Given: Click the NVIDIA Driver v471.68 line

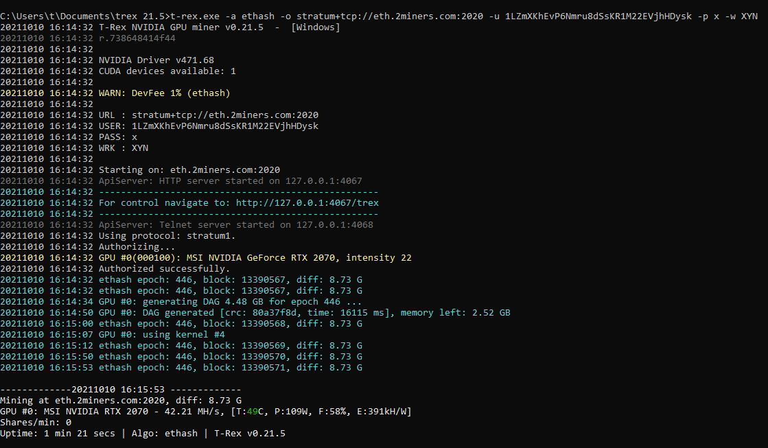Looking at the screenshot, I should pos(156,60).
